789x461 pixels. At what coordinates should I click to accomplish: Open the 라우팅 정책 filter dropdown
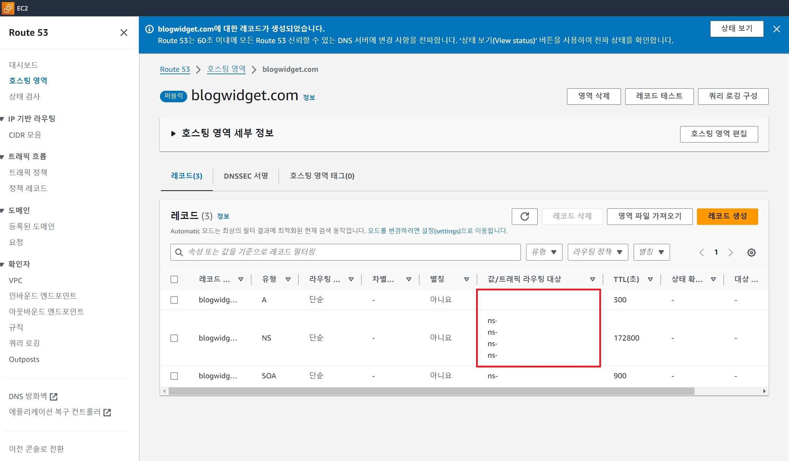598,252
